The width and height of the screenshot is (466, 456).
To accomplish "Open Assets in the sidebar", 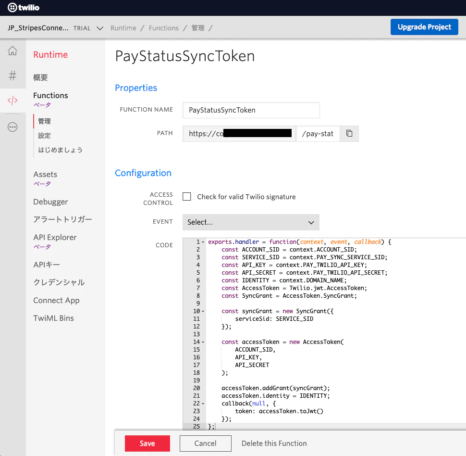I will (45, 174).
